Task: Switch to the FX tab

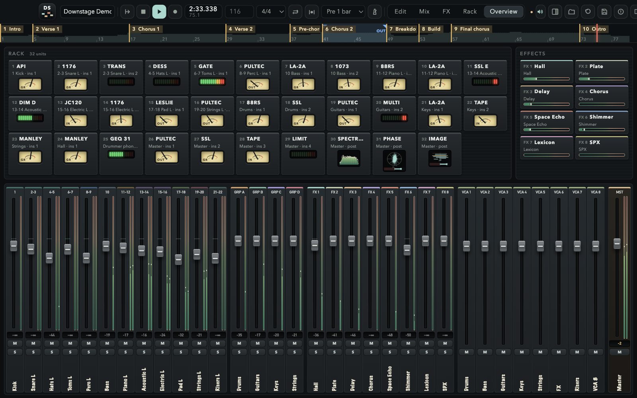Action: point(446,12)
